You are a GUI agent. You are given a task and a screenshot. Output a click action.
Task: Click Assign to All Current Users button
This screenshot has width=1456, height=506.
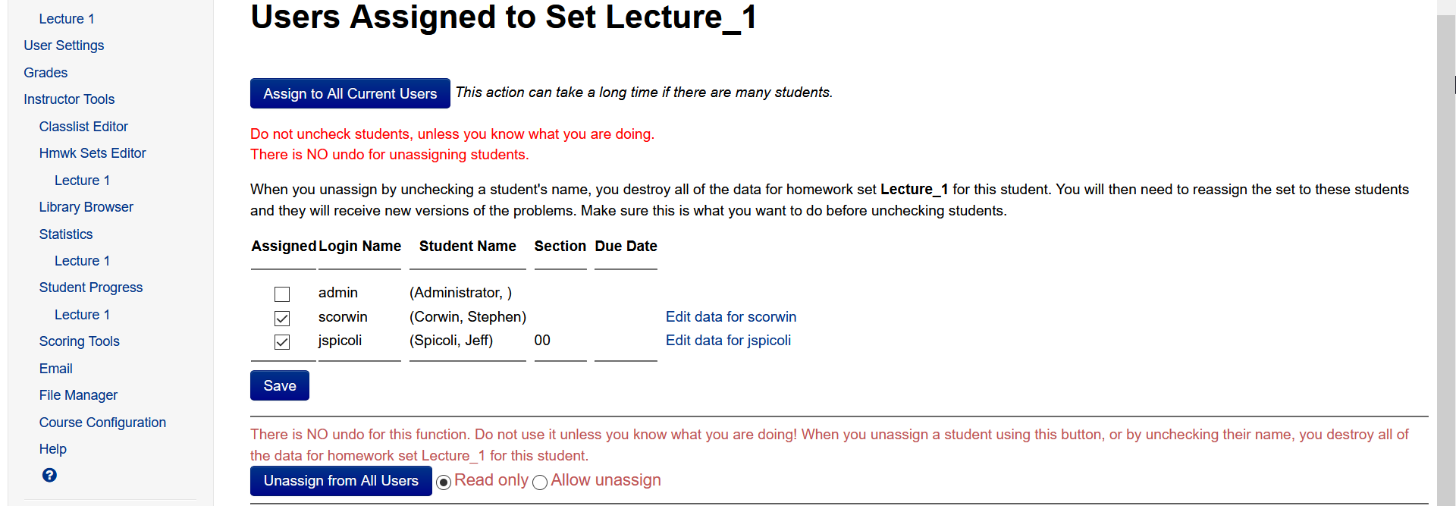[x=350, y=93]
